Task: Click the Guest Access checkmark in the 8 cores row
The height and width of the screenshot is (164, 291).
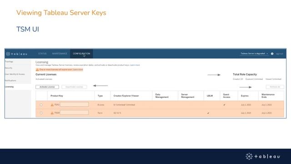Action: click(224, 105)
